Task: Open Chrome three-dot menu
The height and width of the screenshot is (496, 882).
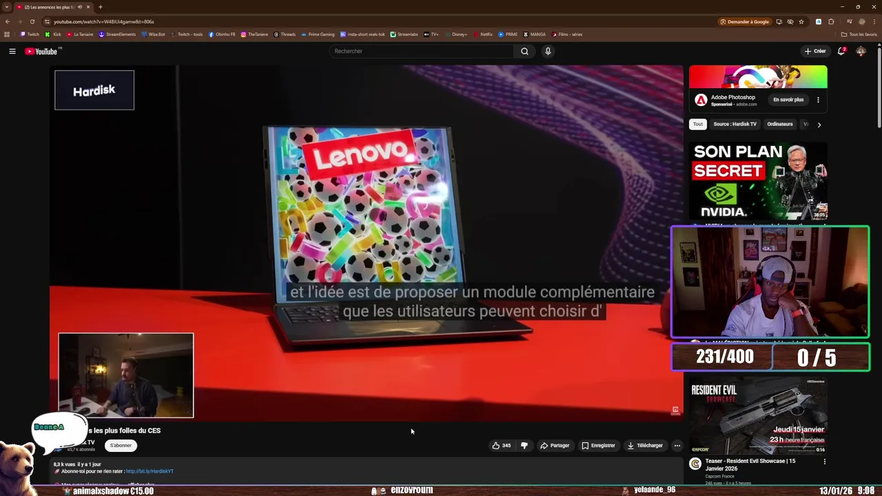Action: point(874,21)
